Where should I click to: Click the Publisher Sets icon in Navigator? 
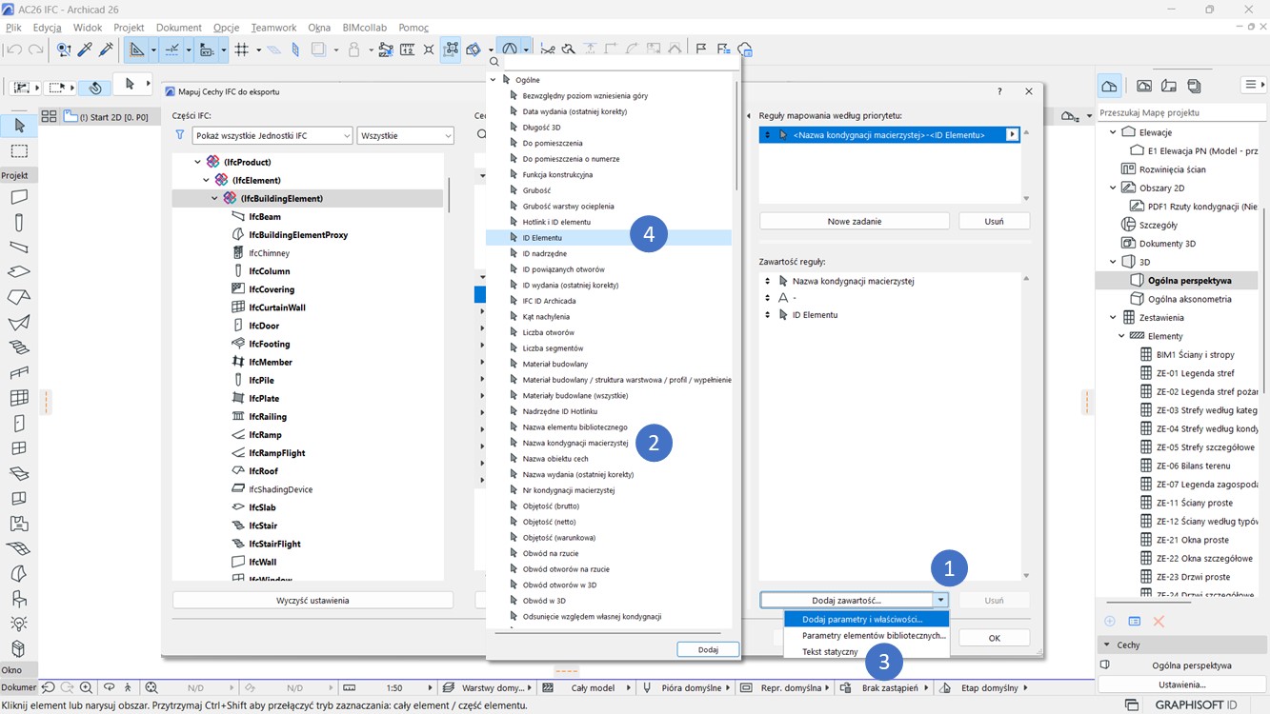coord(1194,87)
